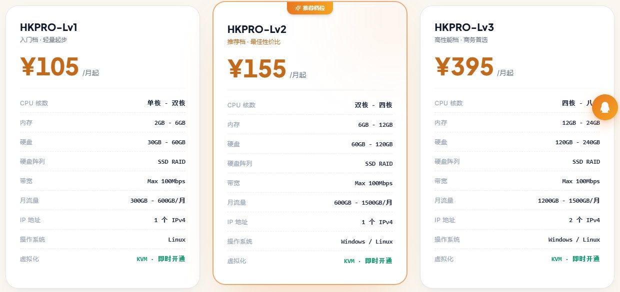Image resolution: width=620 pixels, height=292 pixels.
Task: Click the 300GB - 600GB/月 traffic value
Action: (x=158, y=201)
